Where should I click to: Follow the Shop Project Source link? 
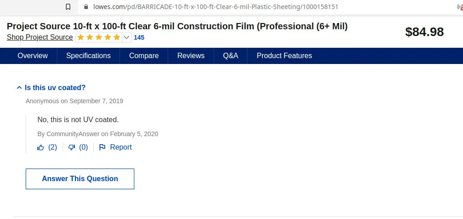(x=40, y=37)
